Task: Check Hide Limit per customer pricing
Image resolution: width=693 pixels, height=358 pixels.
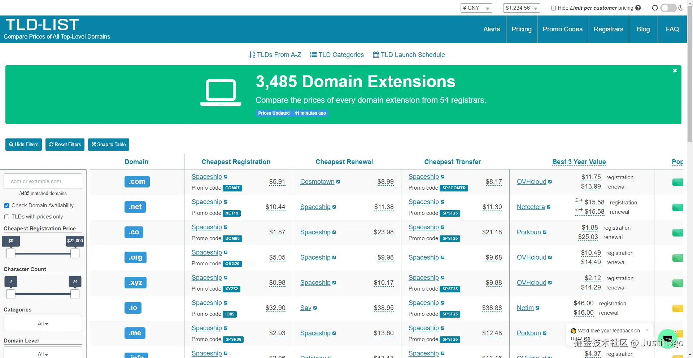Action: pyautogui.click(x=553, y=8)
